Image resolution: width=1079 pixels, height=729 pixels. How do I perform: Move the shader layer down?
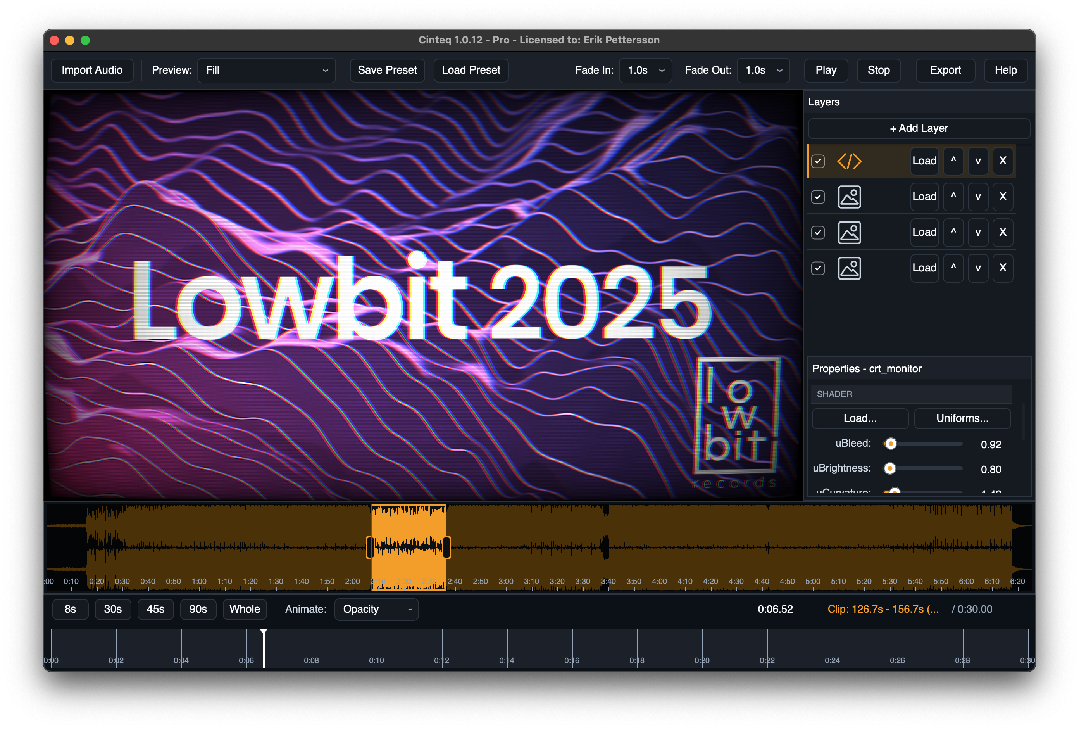(x=977, y=161)
